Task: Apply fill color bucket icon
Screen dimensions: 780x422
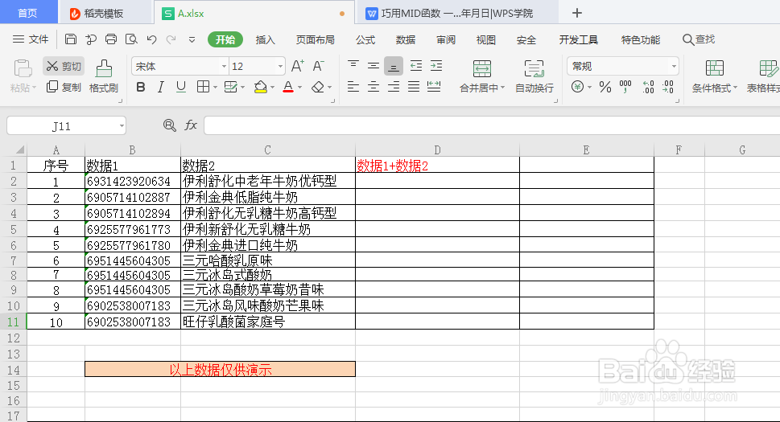Action: [x=260, y=88]
